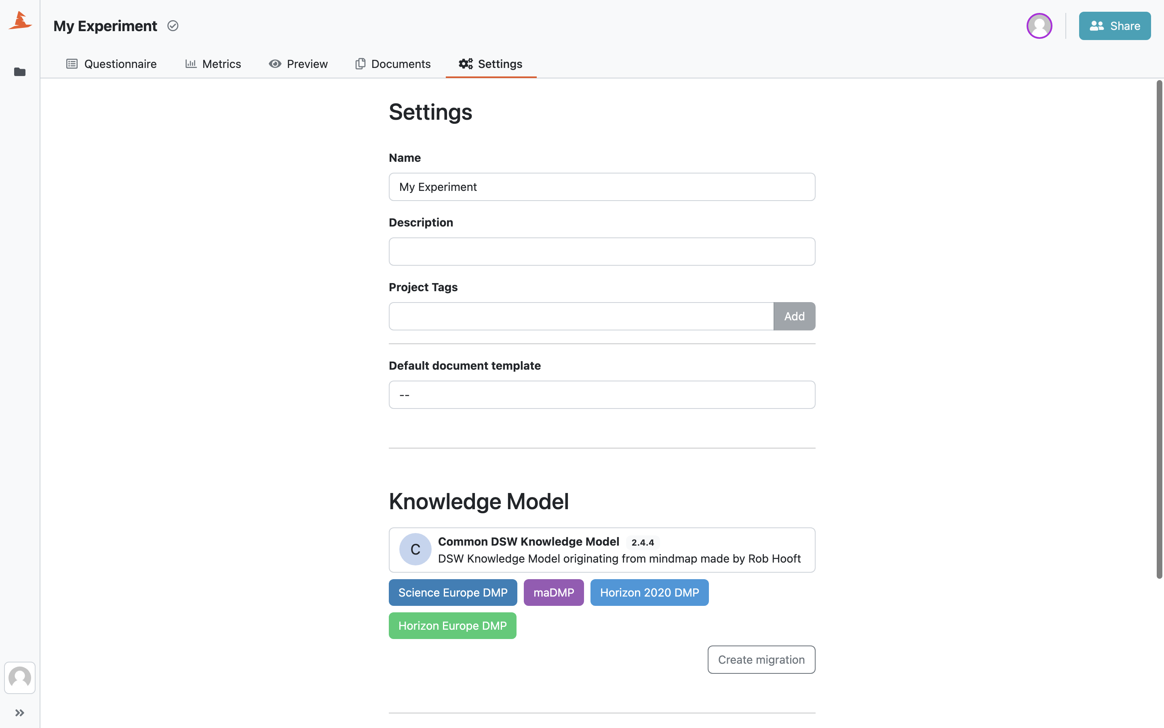Click the DSW Knowledge Model description text
The height and width of the screenshot is (728, 1164).
pyautogui.click(x=619, y=559)
